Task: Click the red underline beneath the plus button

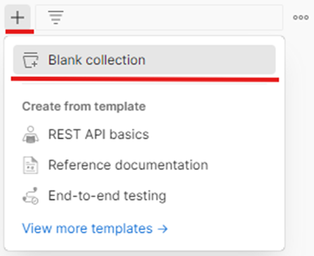Action: [20, 31]
